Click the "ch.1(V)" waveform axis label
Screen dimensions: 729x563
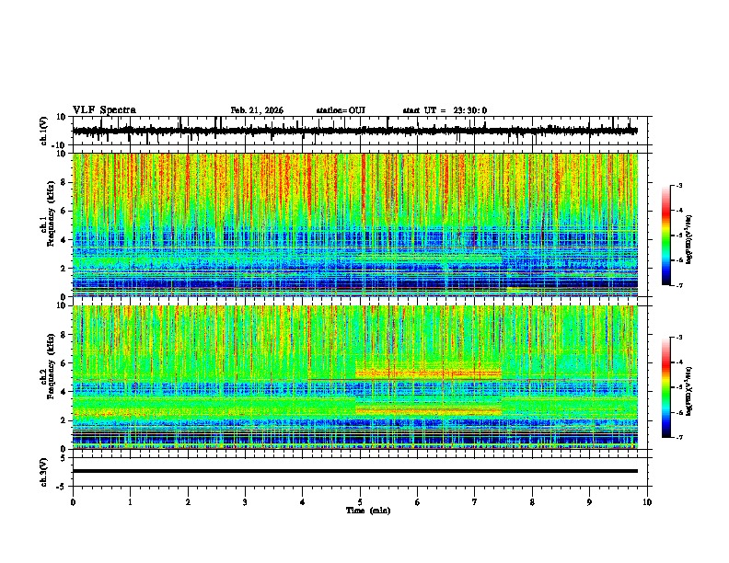point(44,131)
